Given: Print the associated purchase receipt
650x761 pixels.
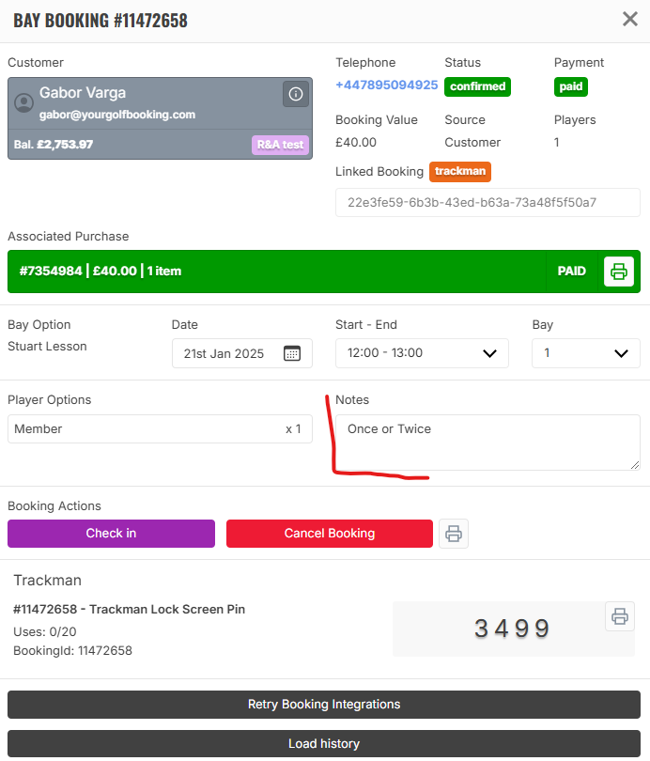Looking at the screenshot, I should [619, 272].
